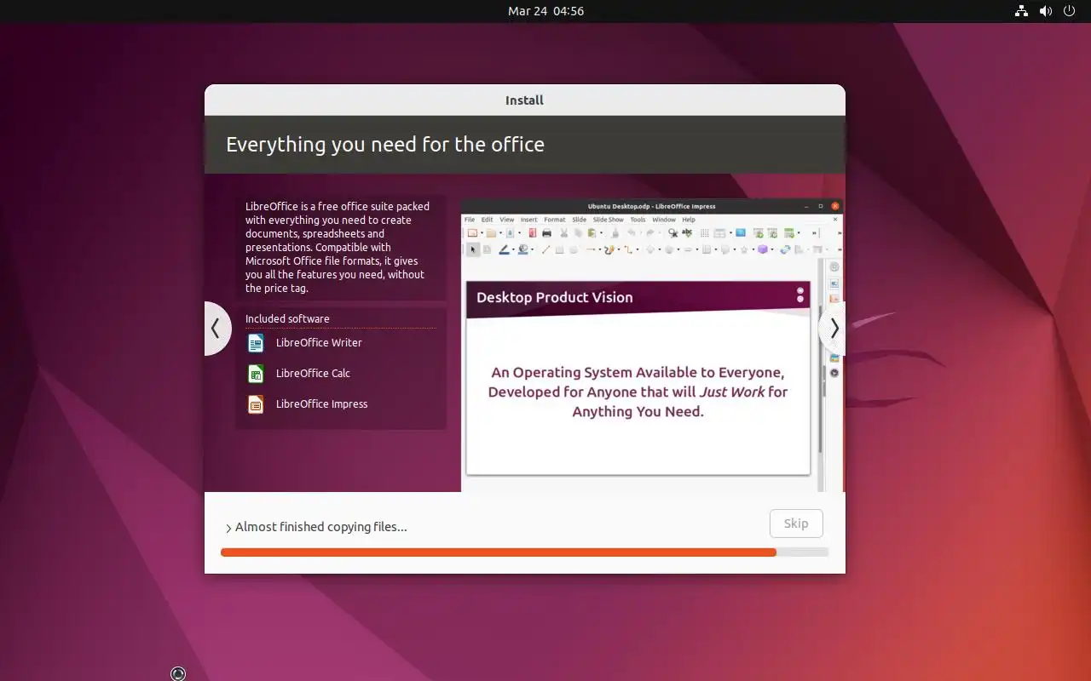
Task: Open the paste dropdown arrow in Impress toolbar
Action: click(x=601, y=233)
